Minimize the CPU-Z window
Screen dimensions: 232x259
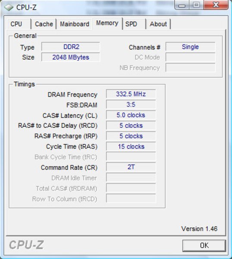[x=182, y=5]
